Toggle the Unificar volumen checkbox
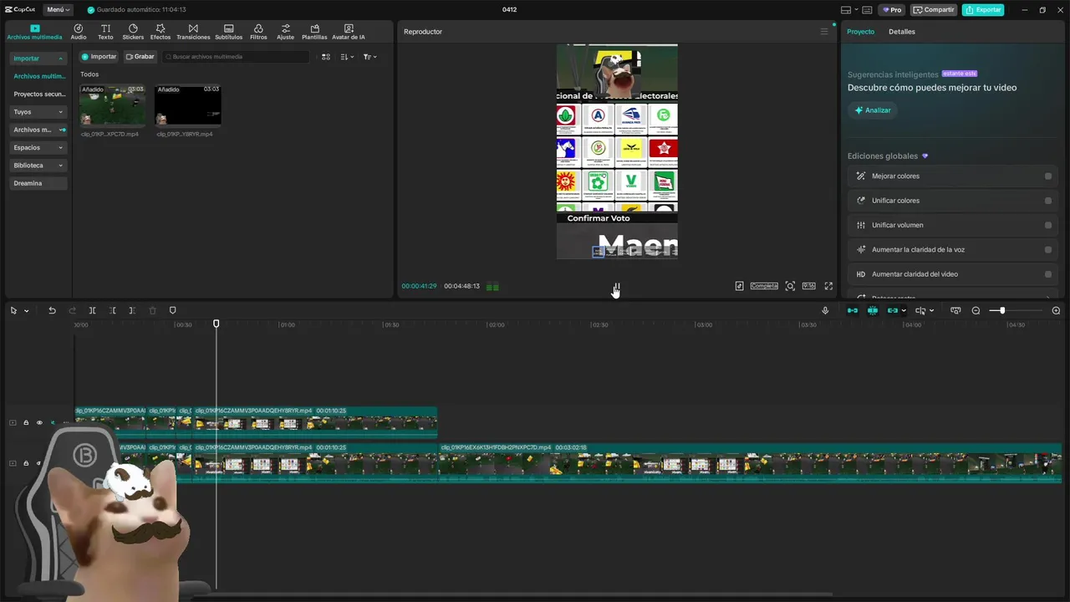 (x=1048, y=225)
